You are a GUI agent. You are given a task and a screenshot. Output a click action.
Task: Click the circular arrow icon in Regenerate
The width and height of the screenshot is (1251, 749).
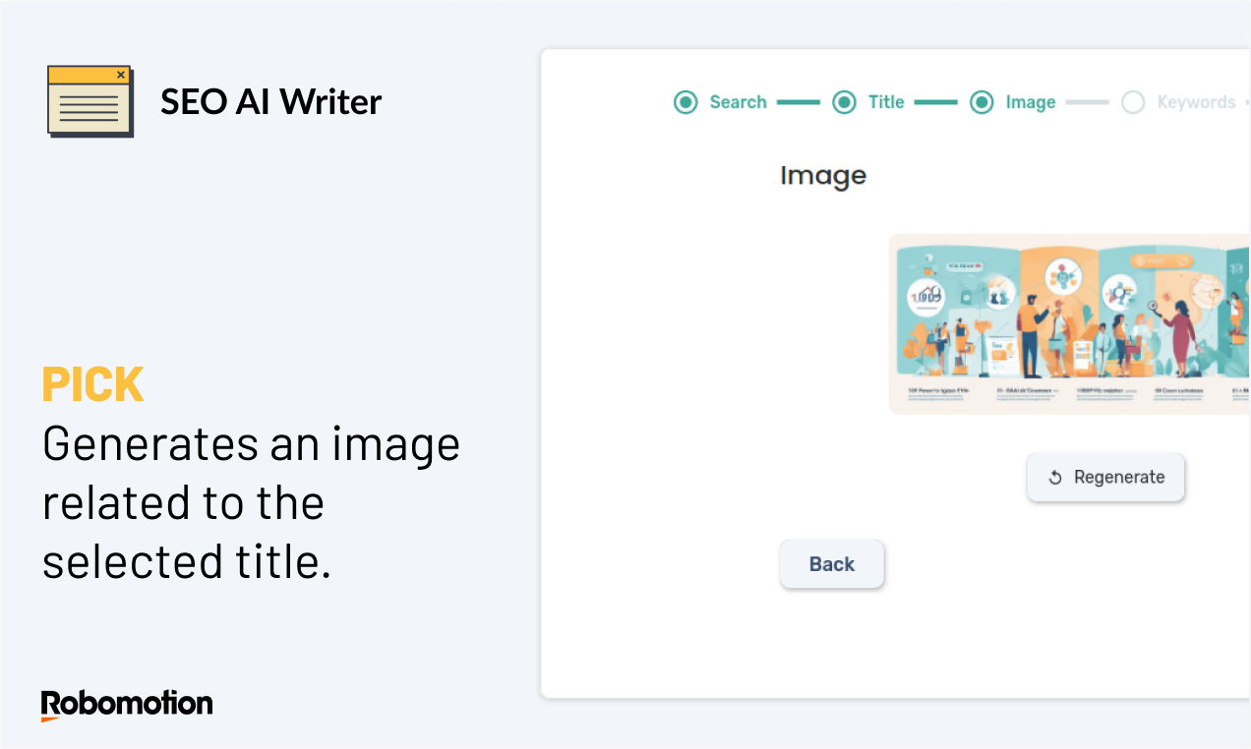(x=1055, y=478)
